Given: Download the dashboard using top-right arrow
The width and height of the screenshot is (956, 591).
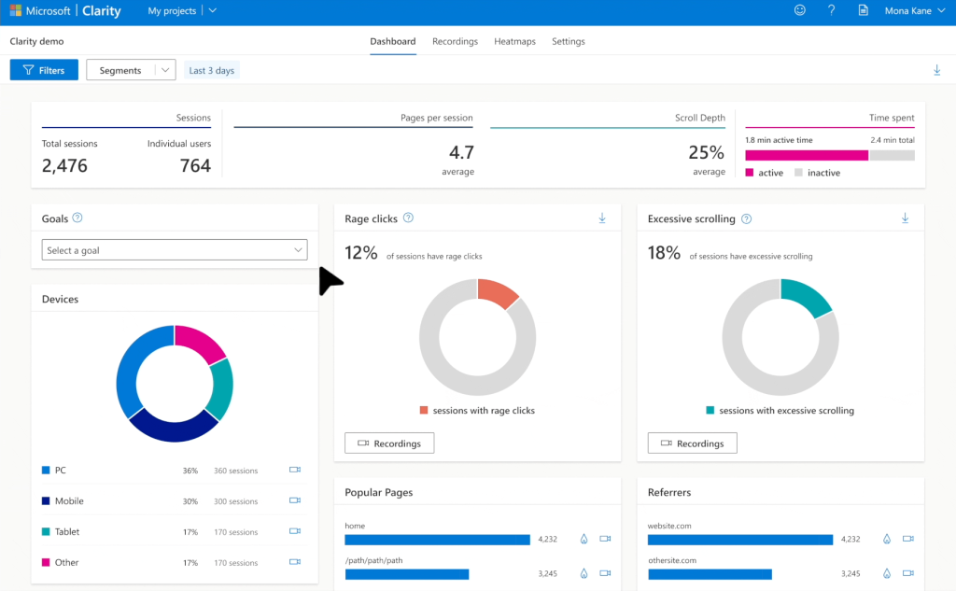Looking at the screenshot, I should tap(936, 70).
